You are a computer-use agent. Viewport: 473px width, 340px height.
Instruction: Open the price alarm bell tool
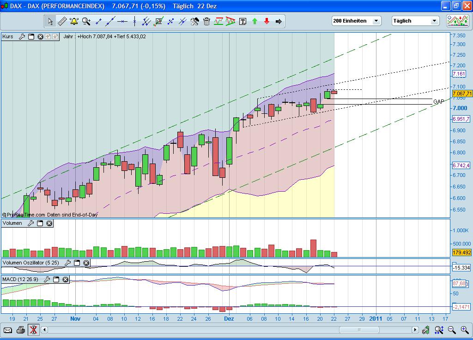[74, 21]
